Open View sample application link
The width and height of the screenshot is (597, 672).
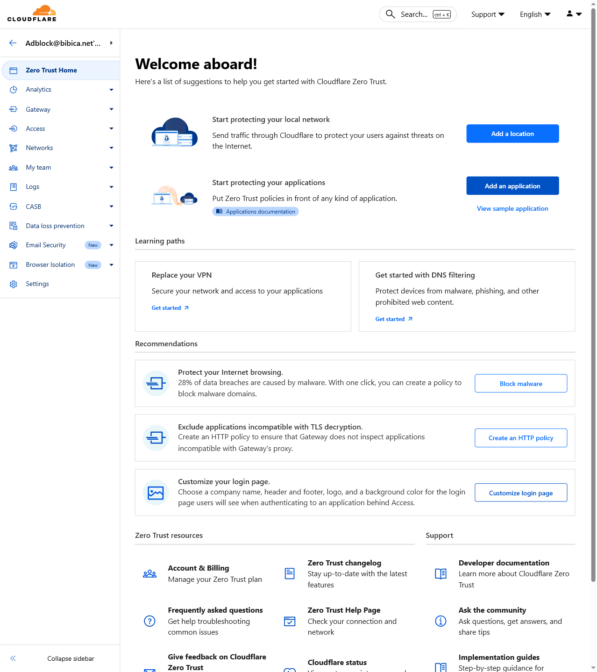point(512,209)
